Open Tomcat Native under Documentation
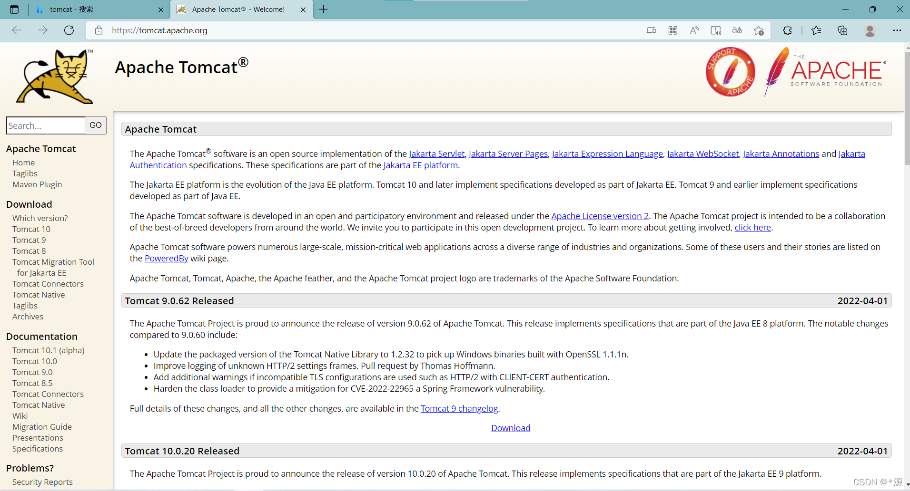Image resolution: width=910 pixels, height=491 pixels. click(x=39, y=405)
